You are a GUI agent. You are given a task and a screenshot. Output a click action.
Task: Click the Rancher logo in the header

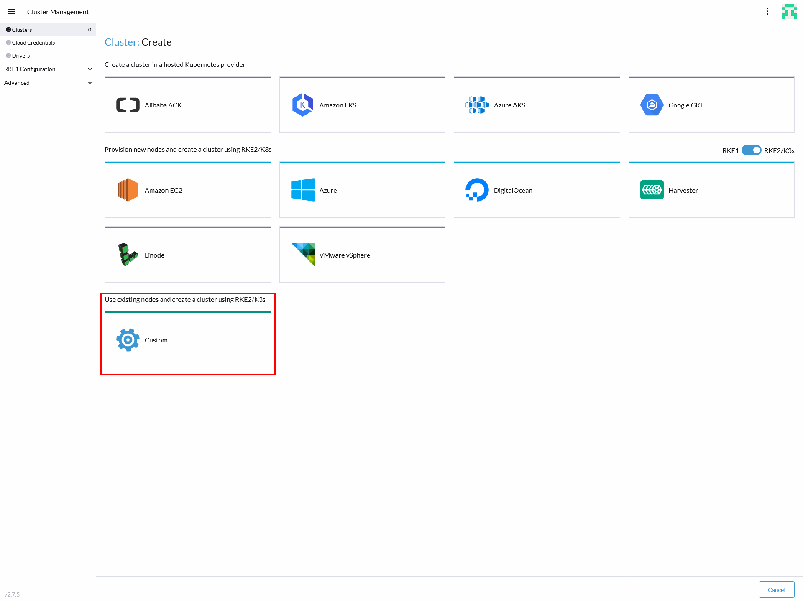click(x=790, y=11)
